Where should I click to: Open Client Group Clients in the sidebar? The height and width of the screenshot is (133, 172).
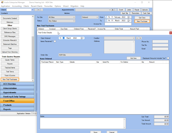tap(10, 29)
